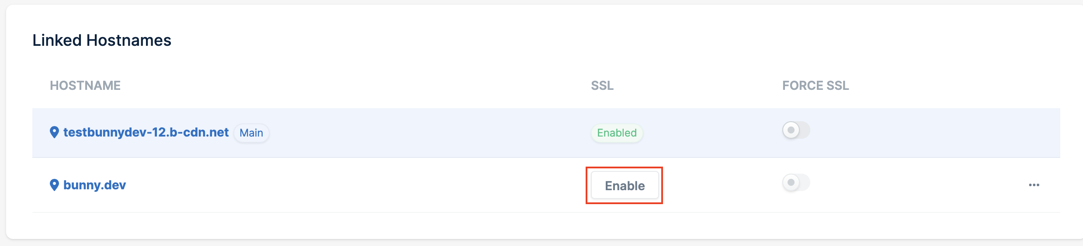Click the SSL column header
The image size is (1083, 246).
click(602, 85)
